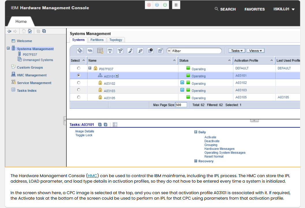Open the Tasks dropdown button
Screen dimensions: 305x208
[237, 51]
